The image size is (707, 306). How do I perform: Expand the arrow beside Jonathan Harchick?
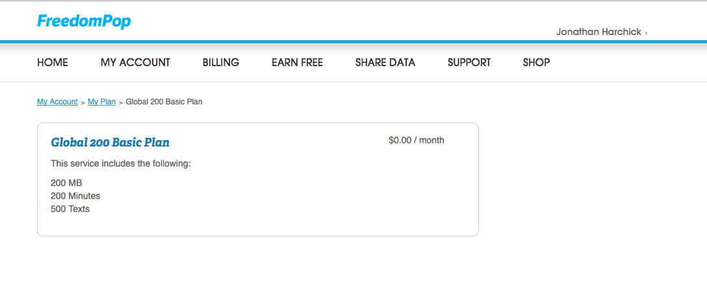(647, 33)
